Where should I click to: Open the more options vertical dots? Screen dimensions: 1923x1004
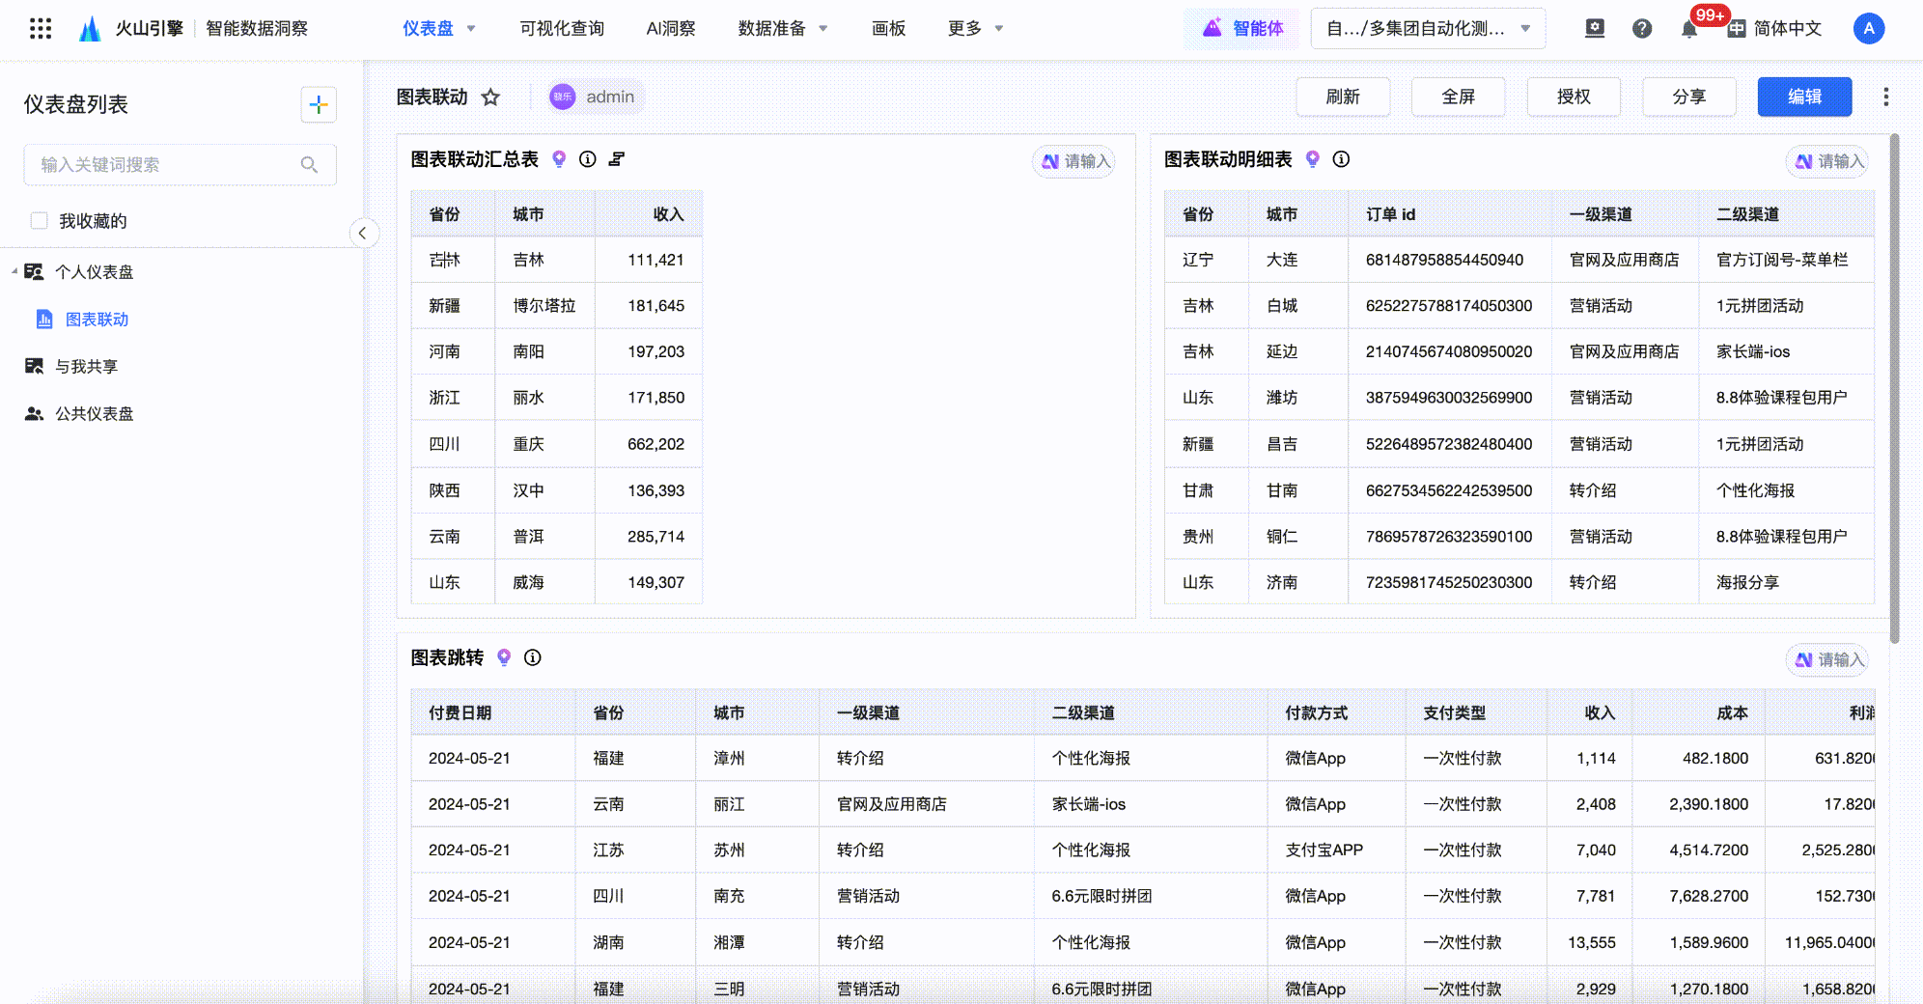coord(1885,97)
